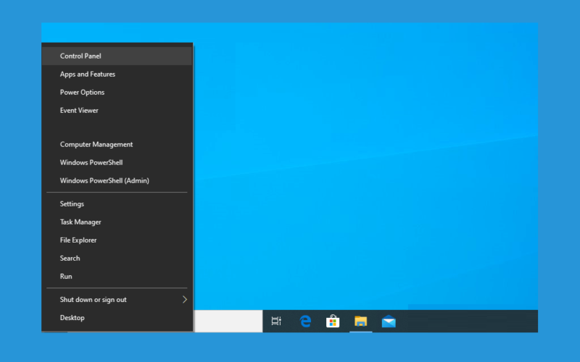This screenshot has width=580, height=362.
Task: Run Windows PowerShell (Admin)
Action: tap(117, 180)
